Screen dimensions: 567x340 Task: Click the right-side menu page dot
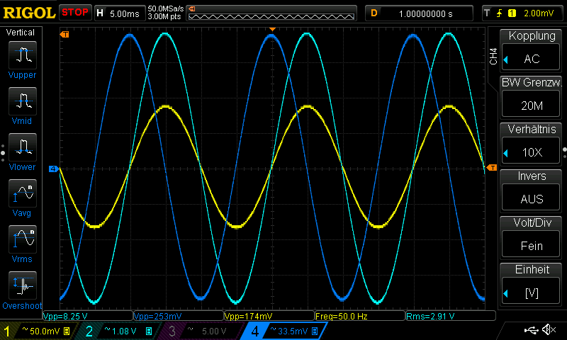coord(564,150)
